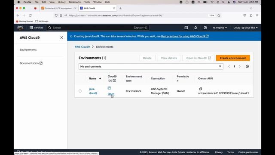Switch to the EC2 Dashboard tab
The image size is (275, 155).
click(58, 8)
